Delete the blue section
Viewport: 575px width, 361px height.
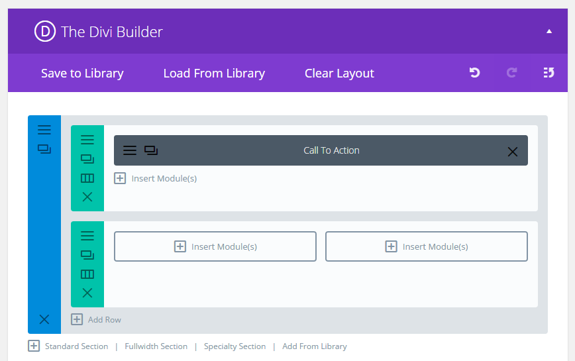point(44,319)
